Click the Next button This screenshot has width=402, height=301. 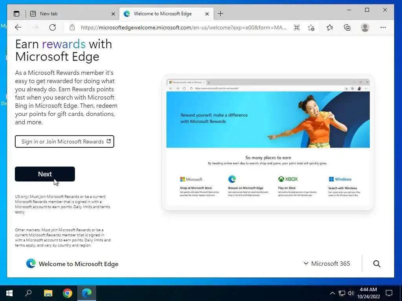click(x=45, y=174)
